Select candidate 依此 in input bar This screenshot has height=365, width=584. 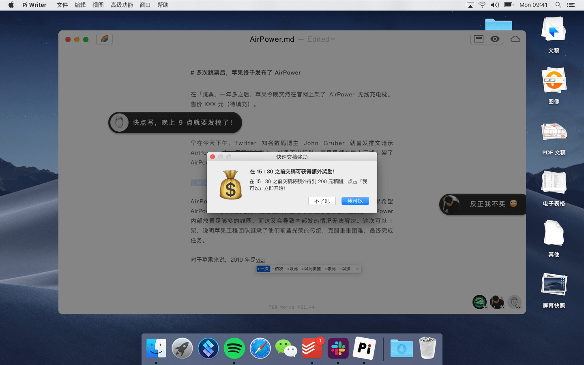tap(331, 269)
